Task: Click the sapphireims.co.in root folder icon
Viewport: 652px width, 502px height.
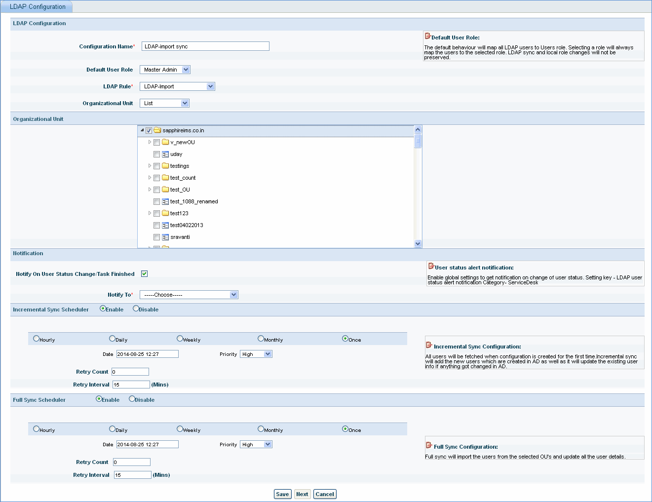Action: click(x=157, y=130)
